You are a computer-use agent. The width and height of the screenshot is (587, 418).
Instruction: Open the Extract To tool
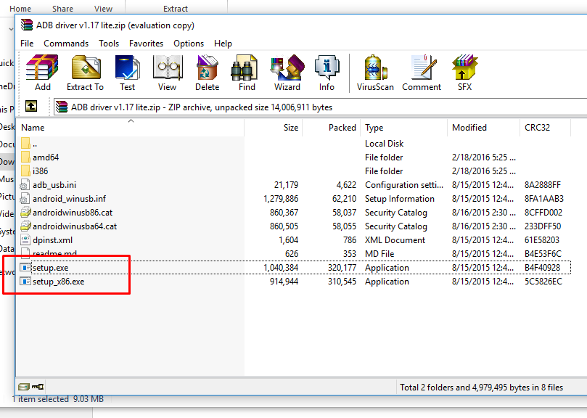[86, 73]
